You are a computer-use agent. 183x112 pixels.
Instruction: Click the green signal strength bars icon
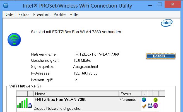tap(22, 103)
